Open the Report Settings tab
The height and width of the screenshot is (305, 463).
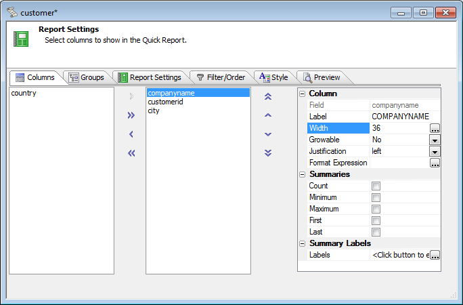click(150, 77)
